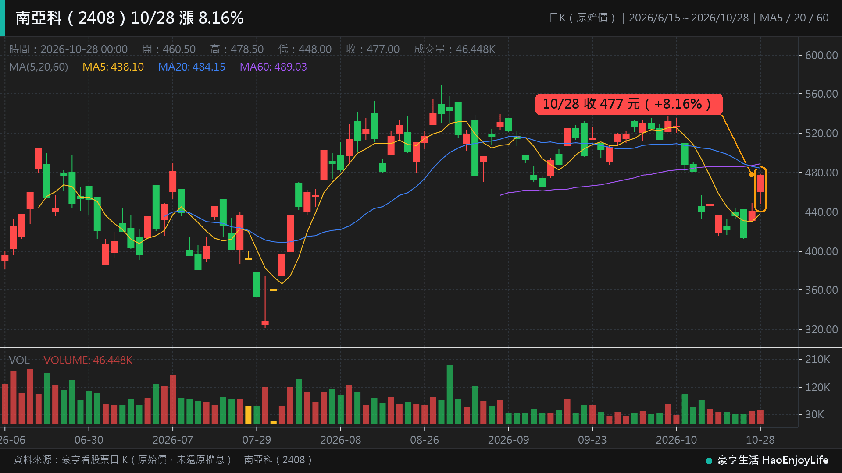Click the red callout 10/28 收 477 元（+8.16%）
Screen dimensions: 842x473
tap(628, 104)
